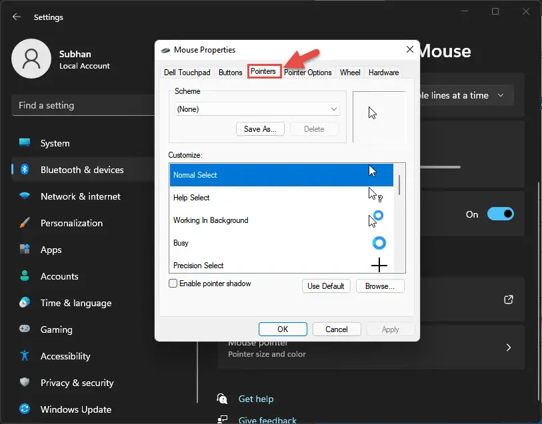Open Privacy & security settings
This screenshot has height=424, width=542.
coord(77,383)
